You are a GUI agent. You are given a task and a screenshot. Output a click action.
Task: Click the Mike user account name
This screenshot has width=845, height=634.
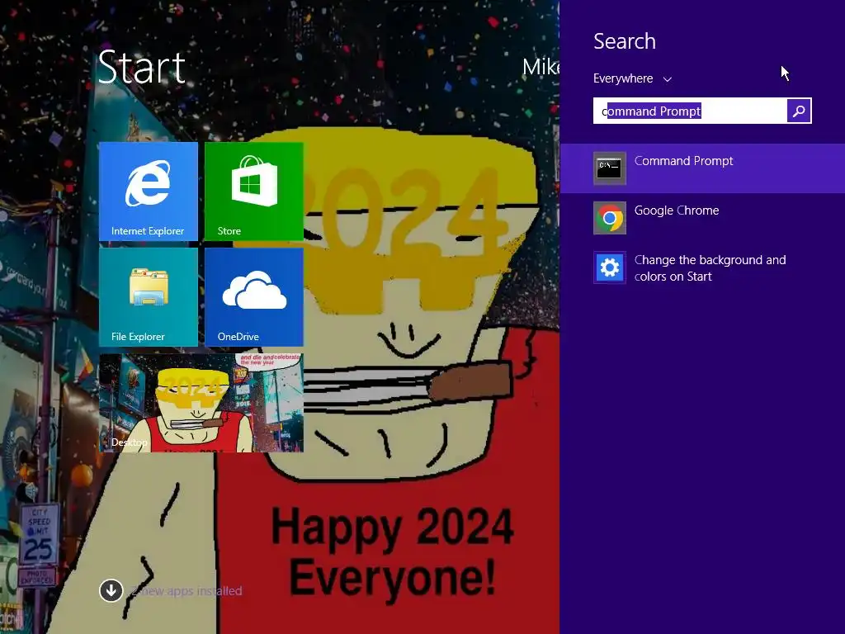[541, 67]
